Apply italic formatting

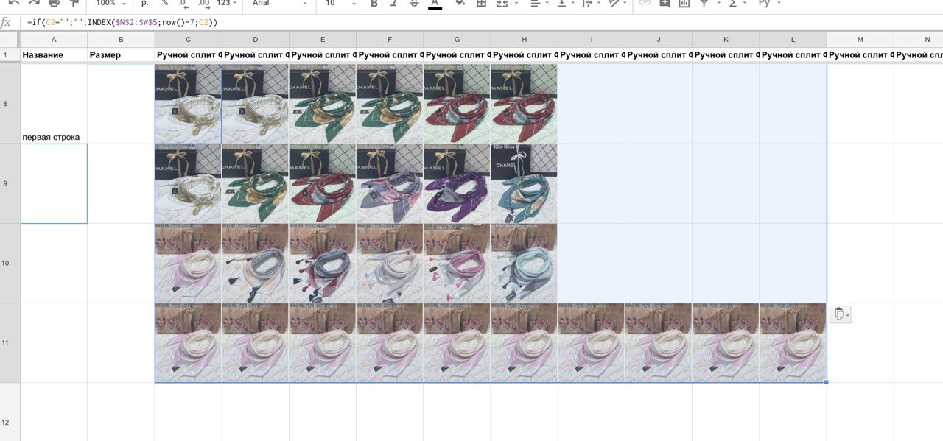(x=394, y=4)
